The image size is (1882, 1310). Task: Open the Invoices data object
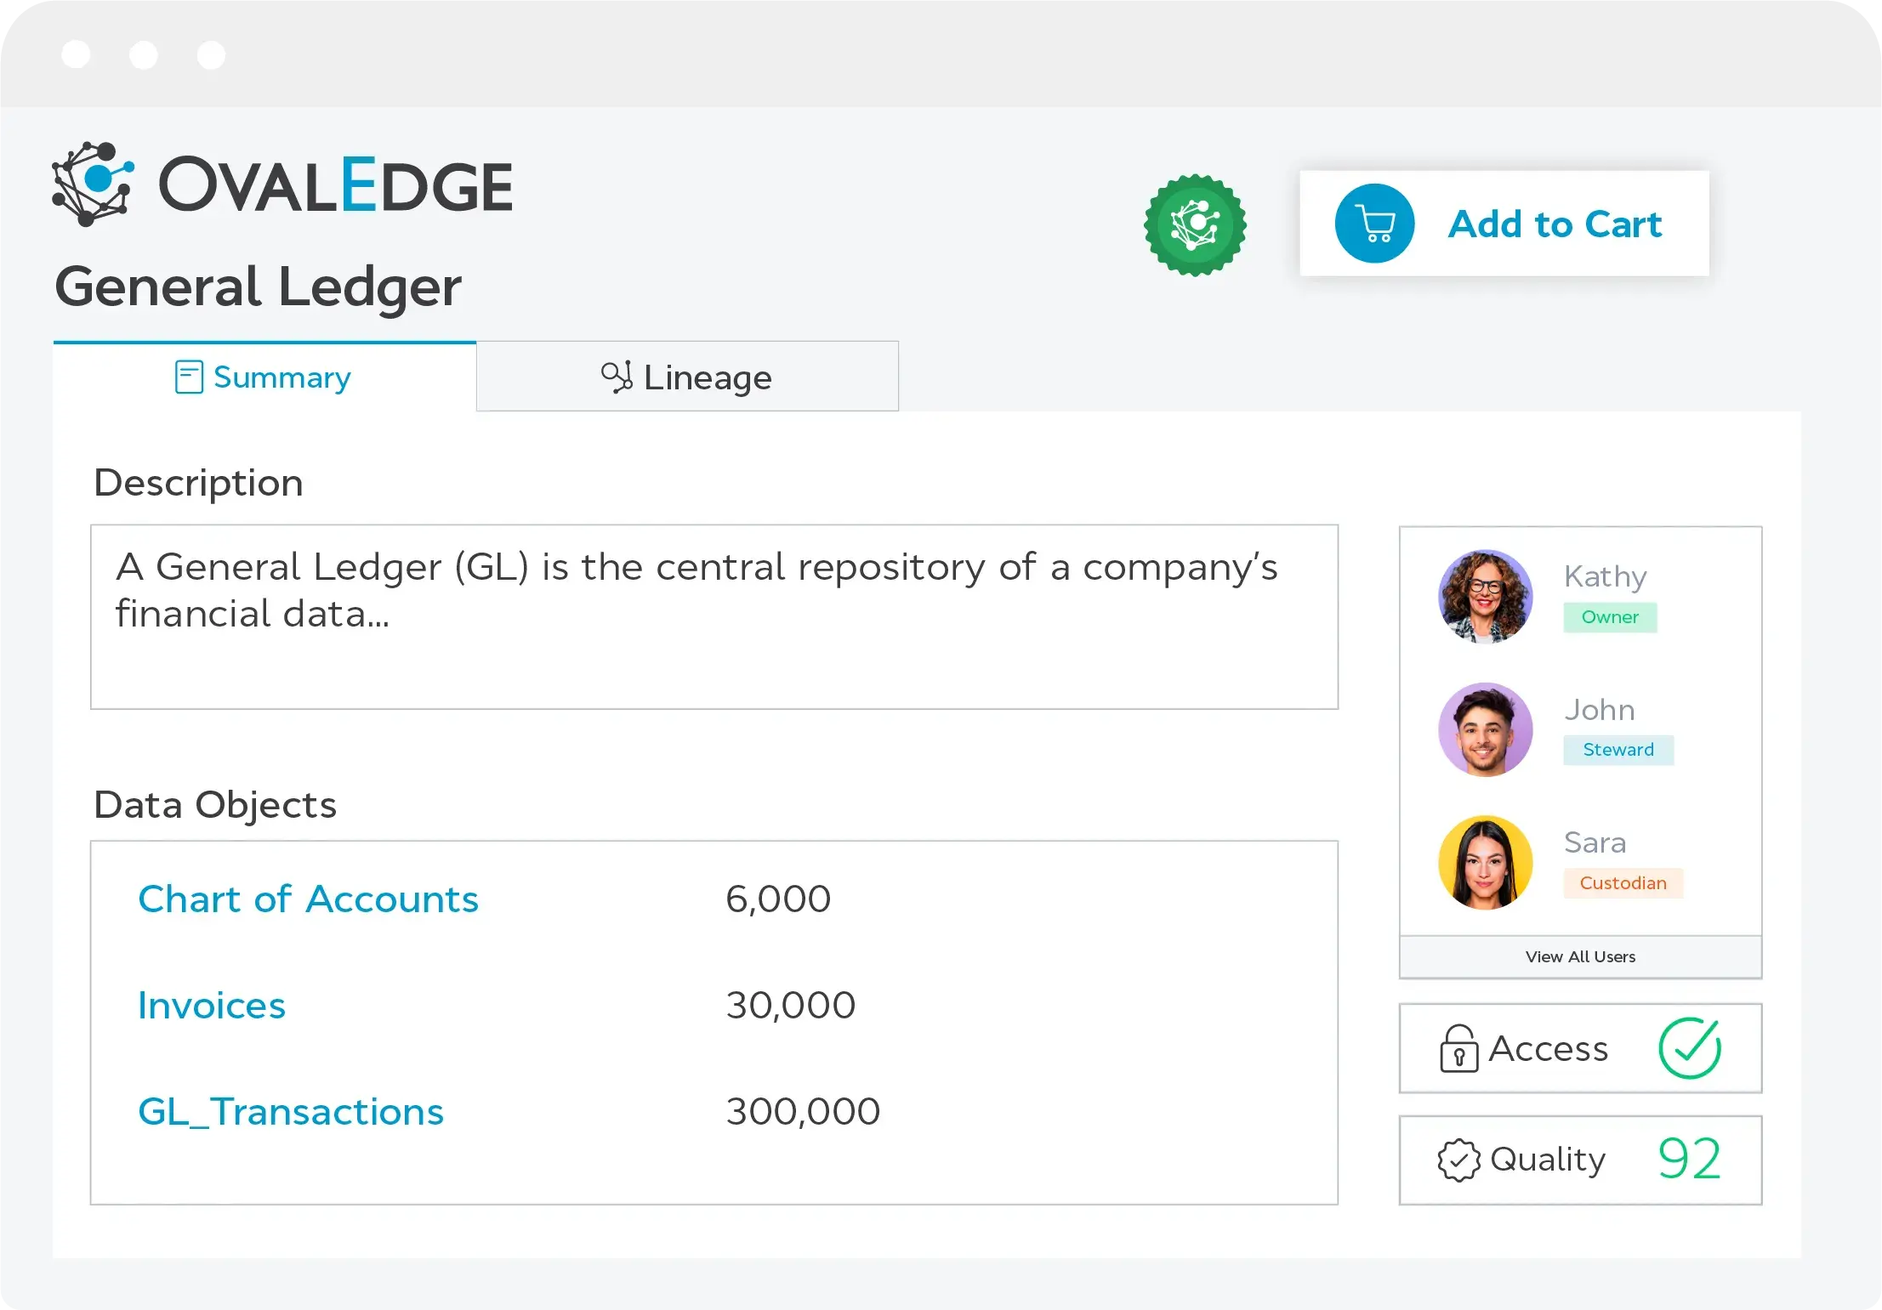(212, 1006)
